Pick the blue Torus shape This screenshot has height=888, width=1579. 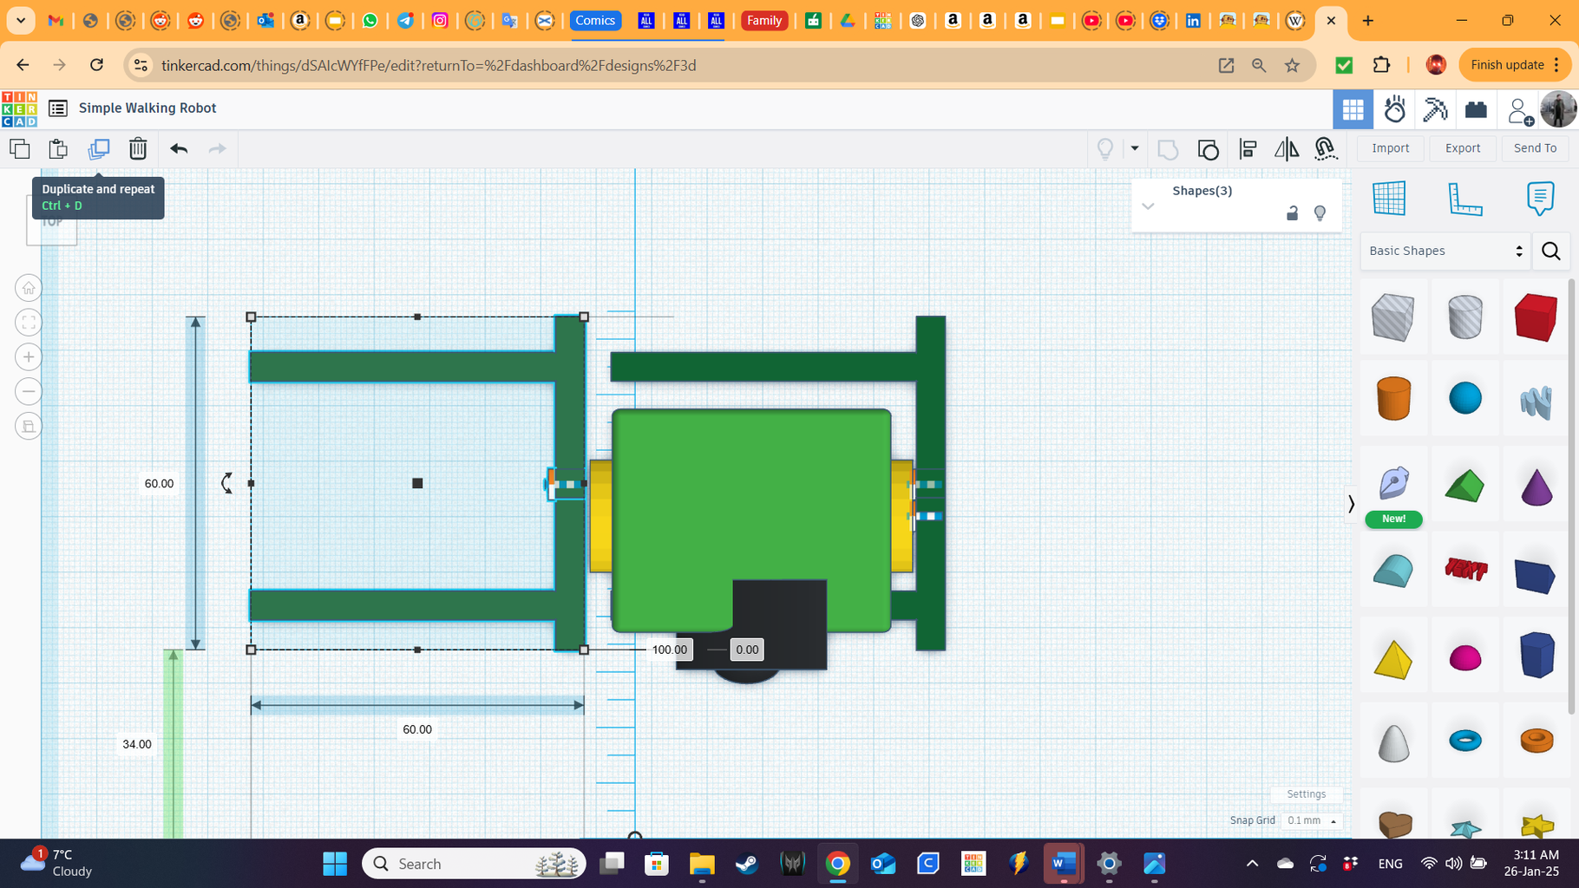click(1465, 740)
